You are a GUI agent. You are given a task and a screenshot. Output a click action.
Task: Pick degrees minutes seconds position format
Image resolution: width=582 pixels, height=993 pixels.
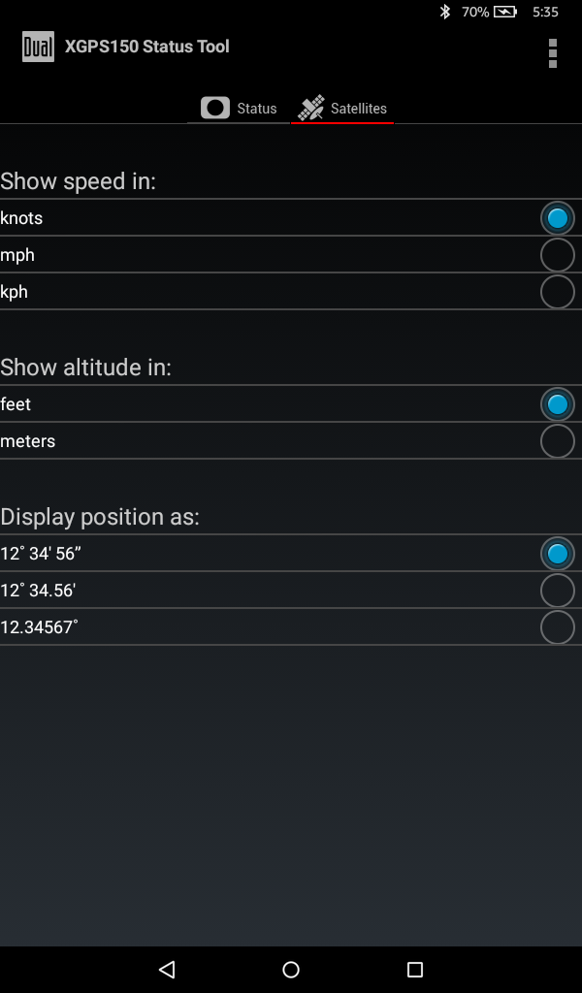558,553
